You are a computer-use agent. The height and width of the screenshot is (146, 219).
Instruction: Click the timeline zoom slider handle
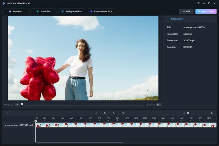click(188, 113)
